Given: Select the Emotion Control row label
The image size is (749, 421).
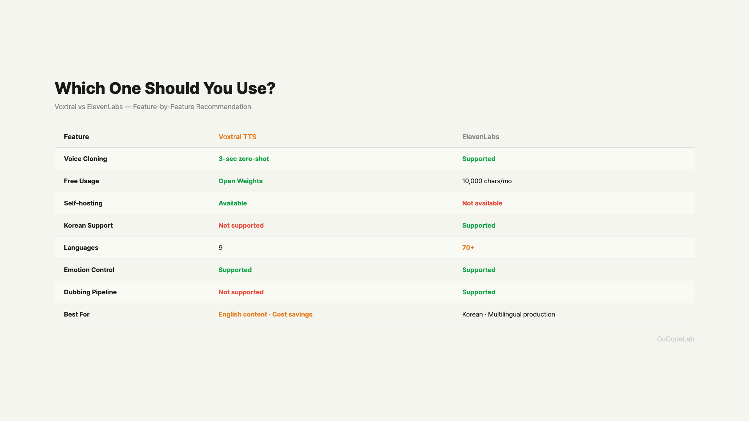Looking at the screenshot, I should click(89, 270).
